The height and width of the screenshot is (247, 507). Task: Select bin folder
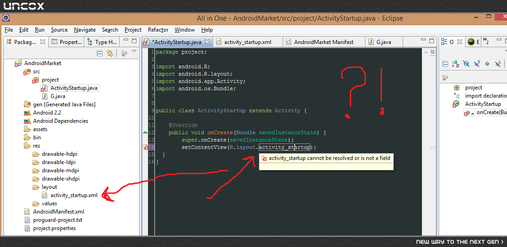(x=37, y=137)
